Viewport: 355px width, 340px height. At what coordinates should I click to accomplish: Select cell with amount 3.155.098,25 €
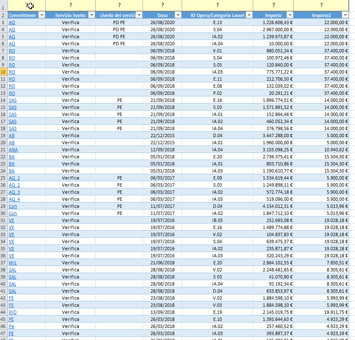(x=273, y=150)
